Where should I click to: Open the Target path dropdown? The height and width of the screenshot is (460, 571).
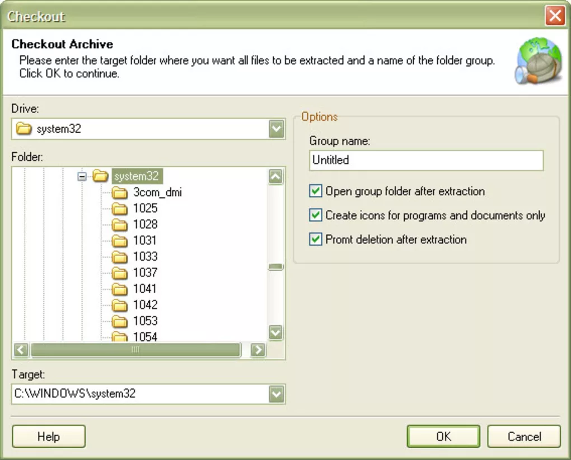[x=276, y=394]
